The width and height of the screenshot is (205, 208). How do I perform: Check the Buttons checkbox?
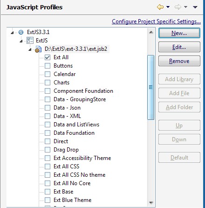click(48, 66)
